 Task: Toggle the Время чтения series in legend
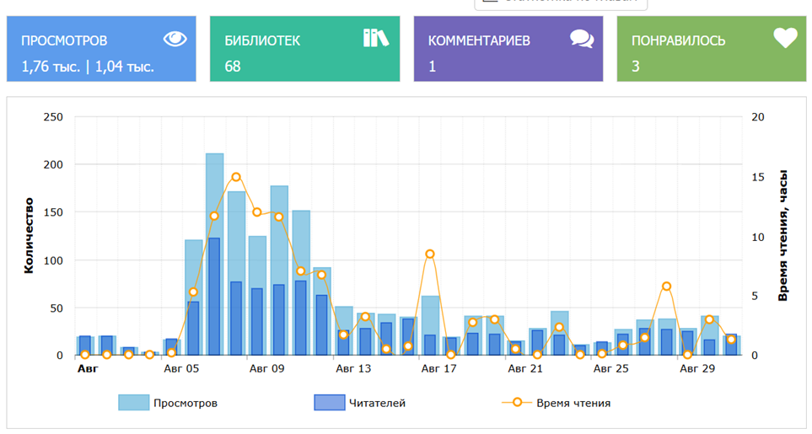point(573,403)
